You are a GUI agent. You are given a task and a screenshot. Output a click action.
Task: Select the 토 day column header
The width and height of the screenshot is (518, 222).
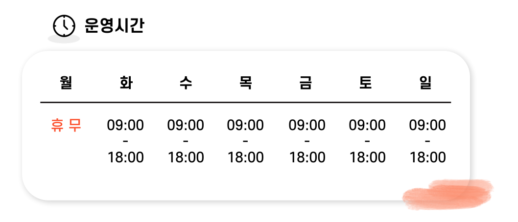[365, 83]
